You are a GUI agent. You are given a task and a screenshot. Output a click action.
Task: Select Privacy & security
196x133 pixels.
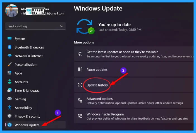tap(35, 116)
